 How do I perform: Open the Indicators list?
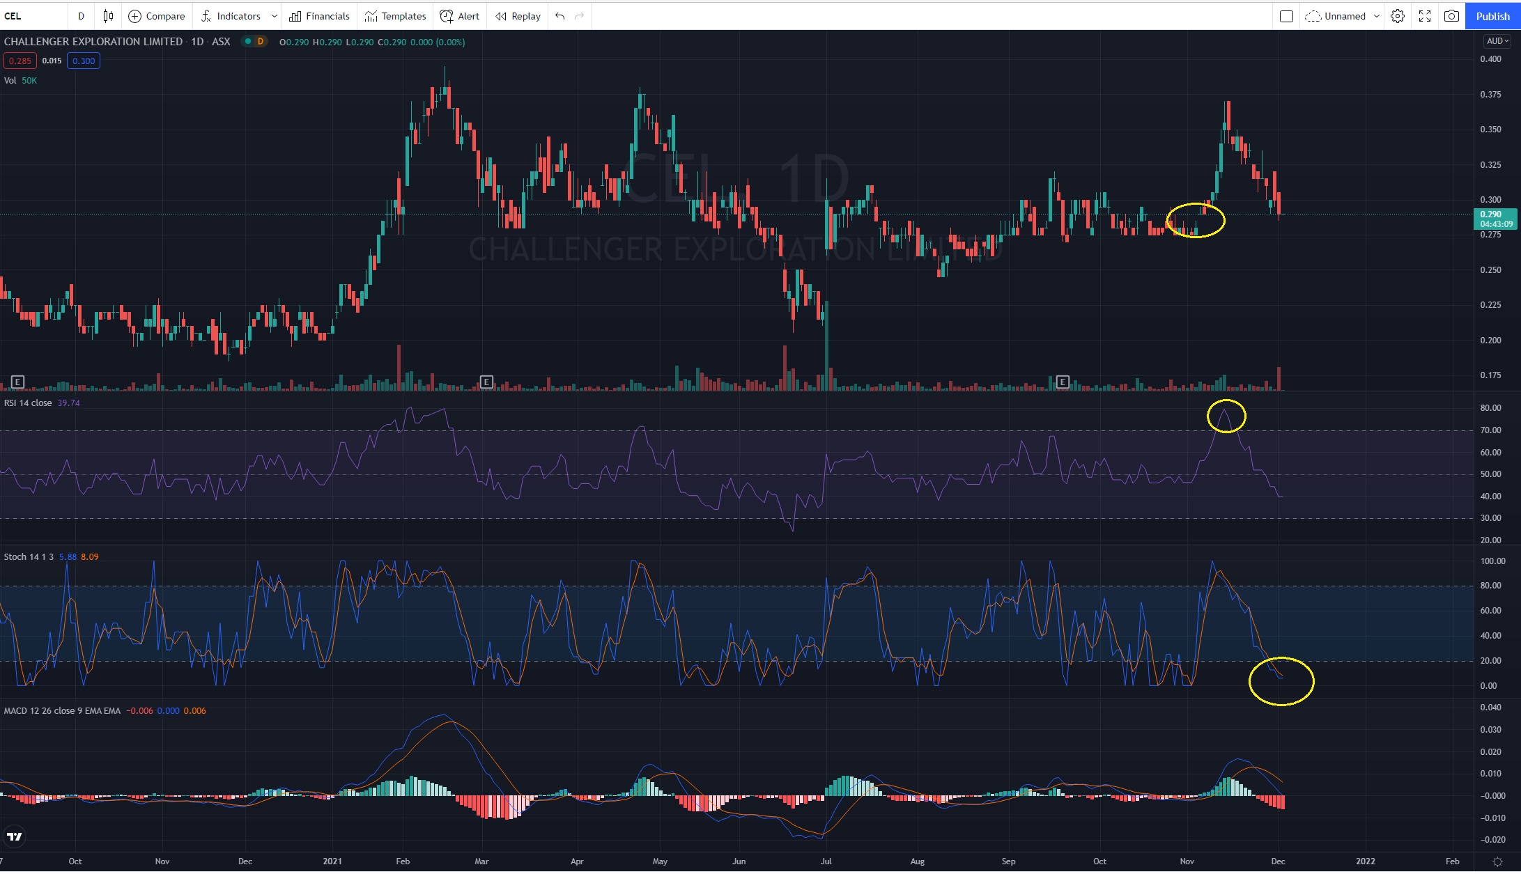tap(231, 16)
